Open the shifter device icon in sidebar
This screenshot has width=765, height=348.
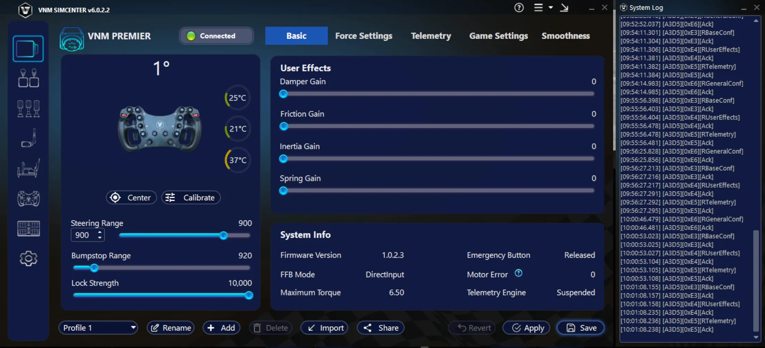click(28, 78)
